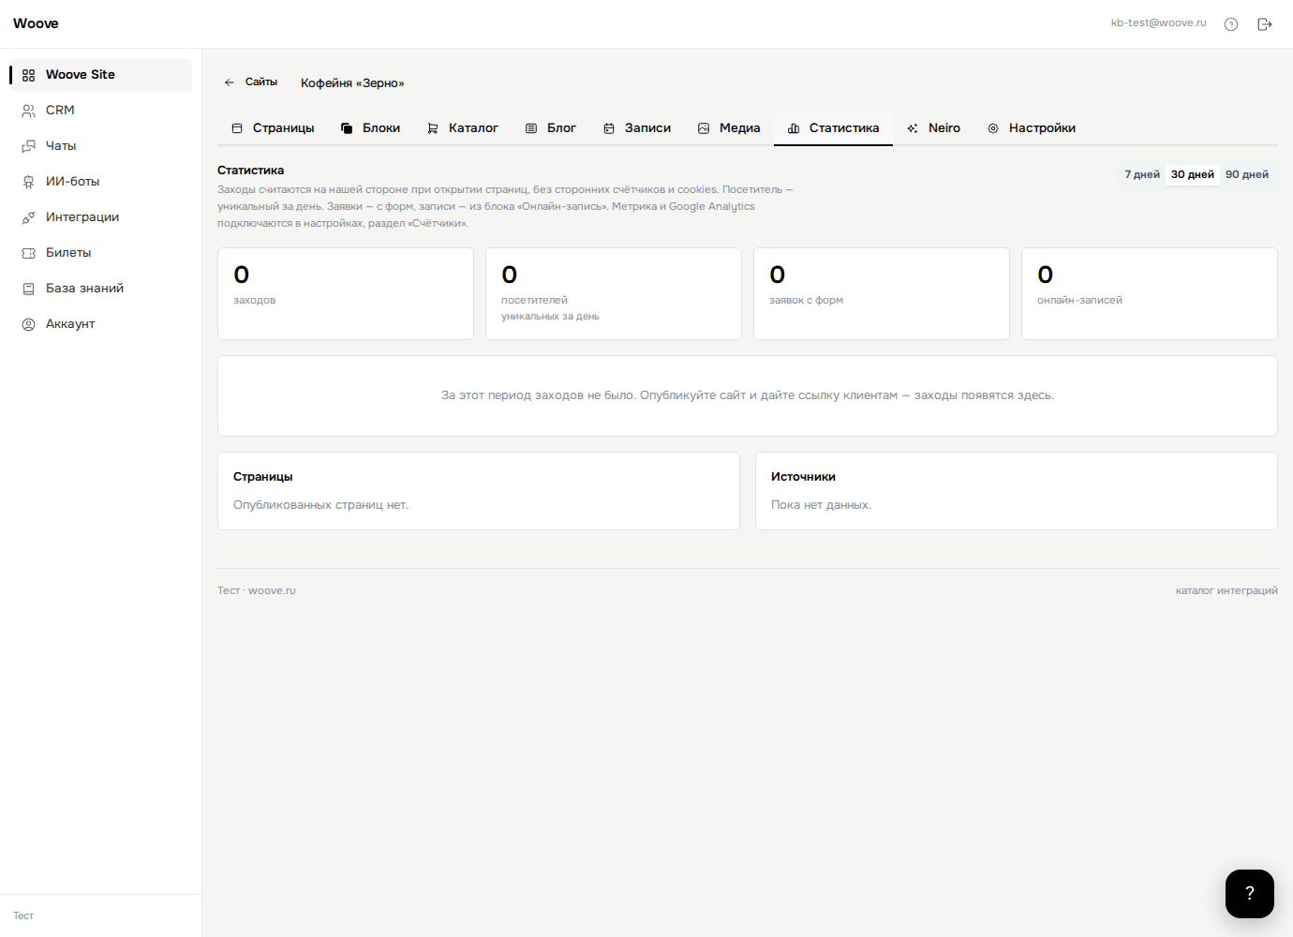The width and height of the screenshot is (1293, 937).
Task: Click the посетителей stat card
Action: 614,293
